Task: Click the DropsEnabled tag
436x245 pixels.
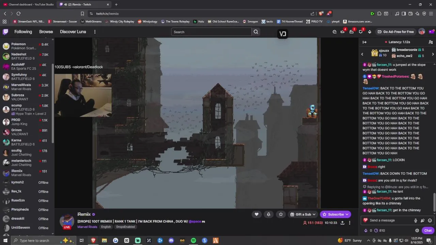Action: (x=125, y=227)
